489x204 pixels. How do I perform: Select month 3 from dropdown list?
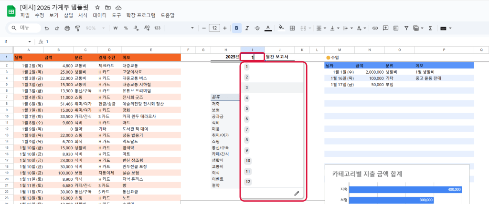pyautogui.click(x=247, y=88)
